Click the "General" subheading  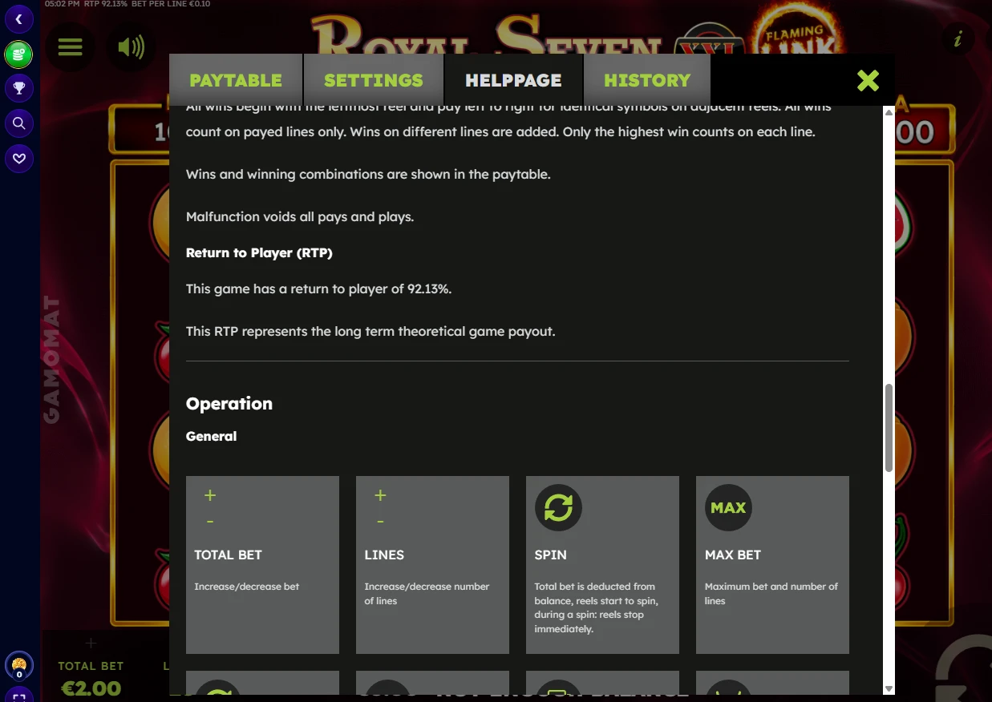(212, 436)
